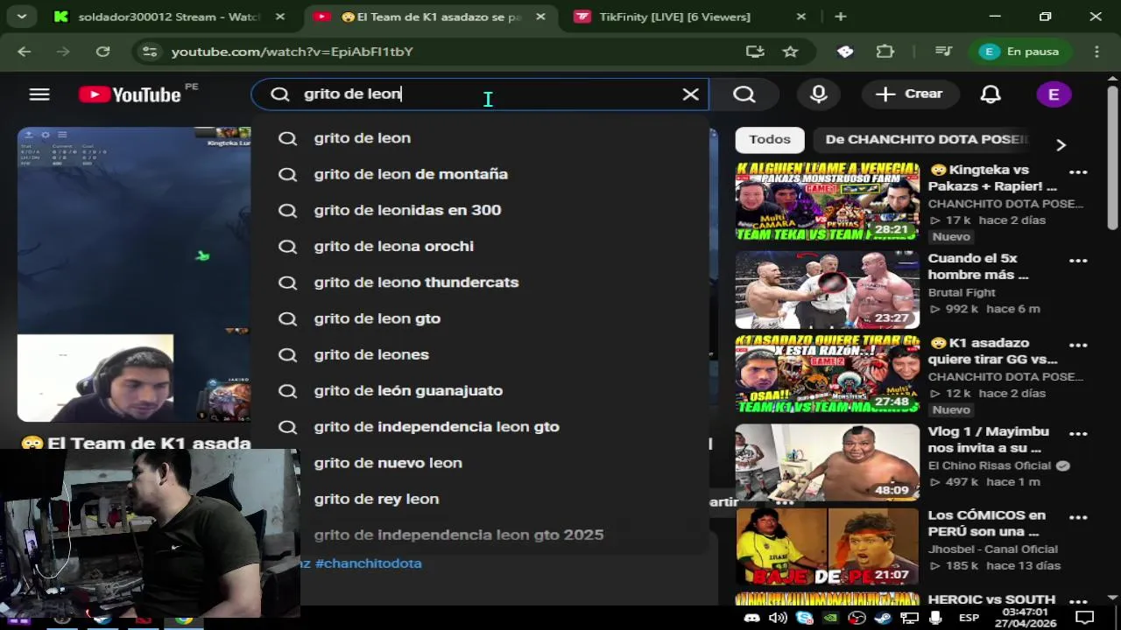Open the Steam tray icon
1121x630 pixels.
(882, 619)
